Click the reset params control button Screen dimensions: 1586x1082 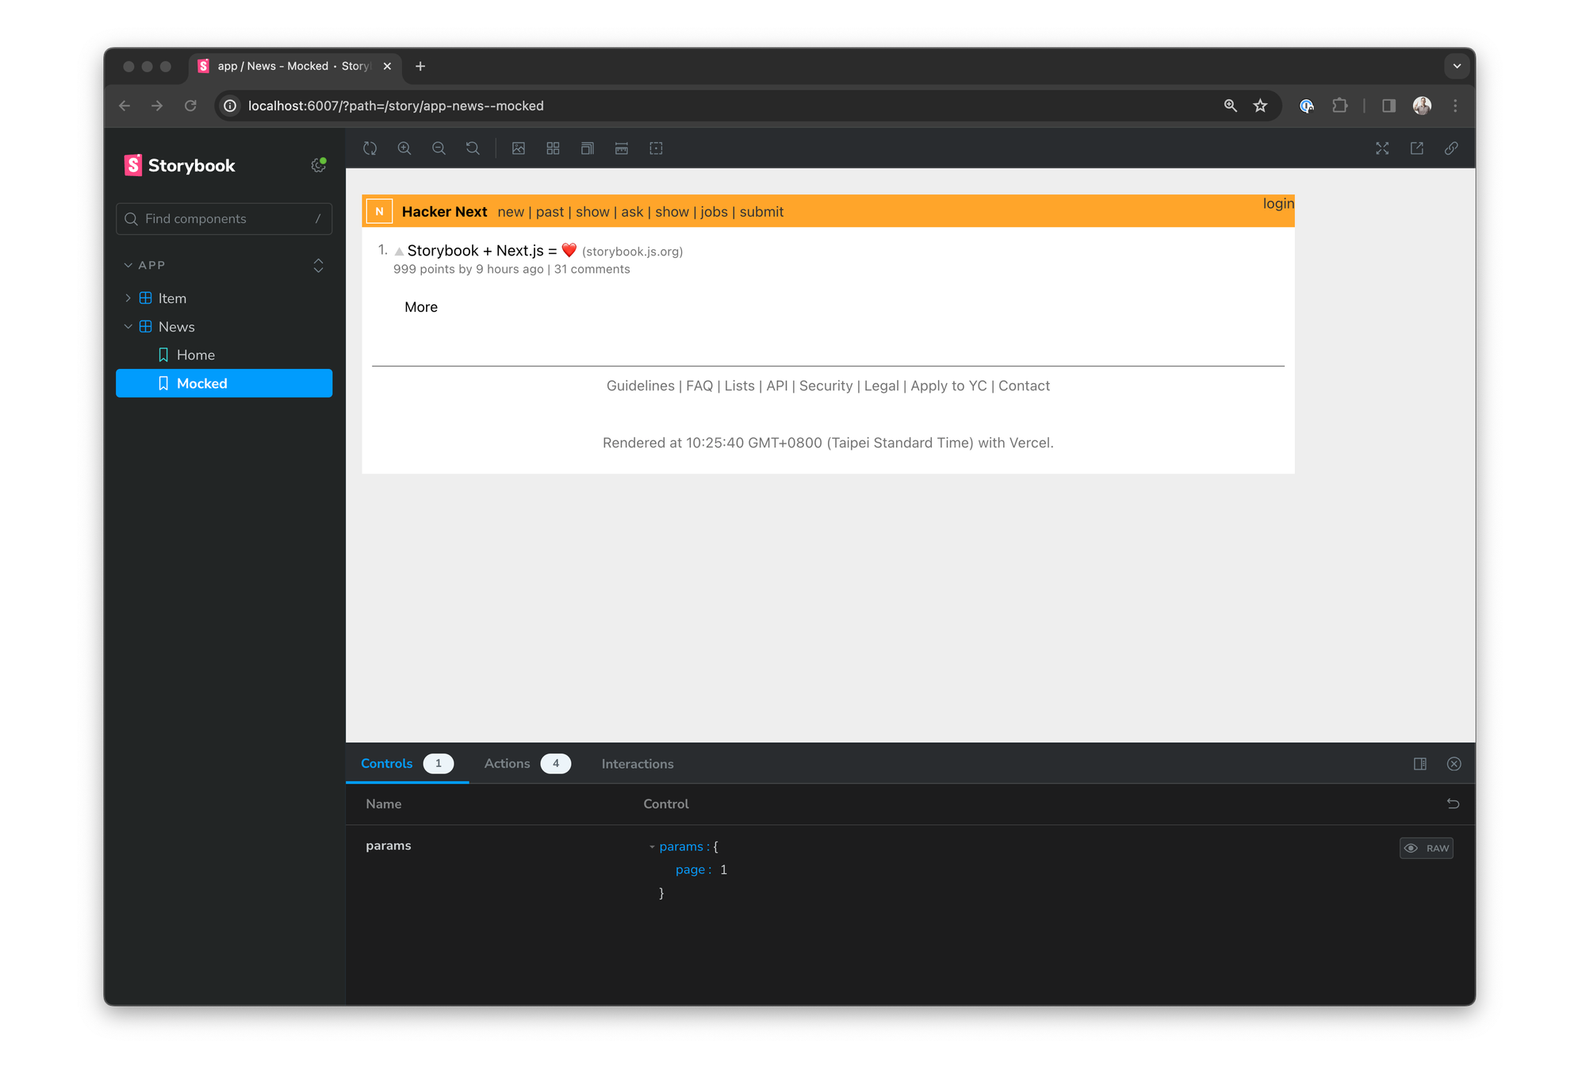click(1454, 804)
